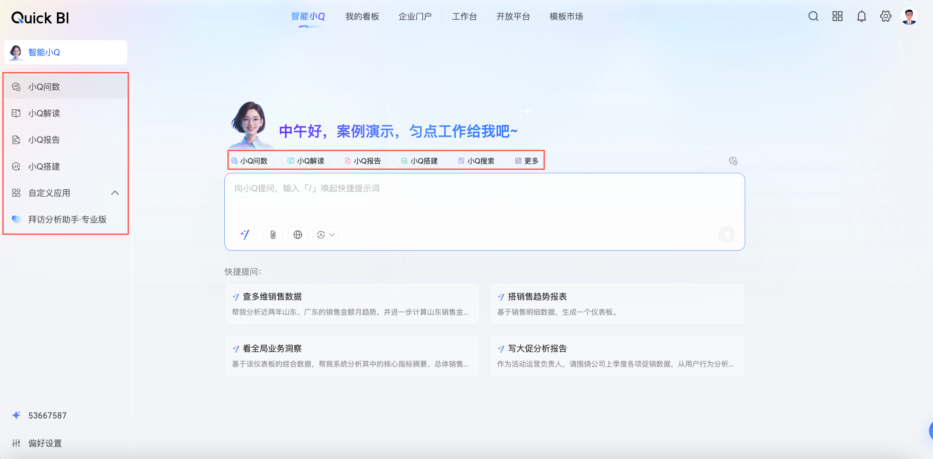Click the 小Q报告 chip above input box
933x459 pixels.
point(363,161)
